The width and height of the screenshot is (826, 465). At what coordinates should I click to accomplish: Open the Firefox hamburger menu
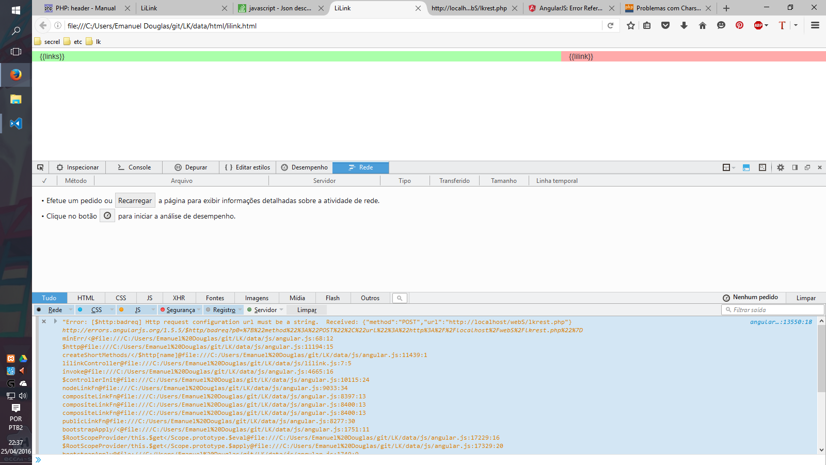(x=815, y=25)
